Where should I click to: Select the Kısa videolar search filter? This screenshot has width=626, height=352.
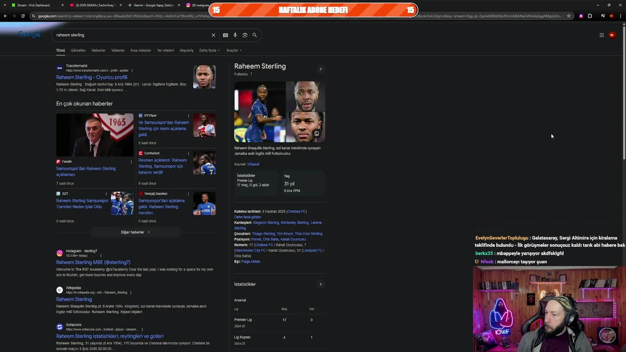(141, 50)
